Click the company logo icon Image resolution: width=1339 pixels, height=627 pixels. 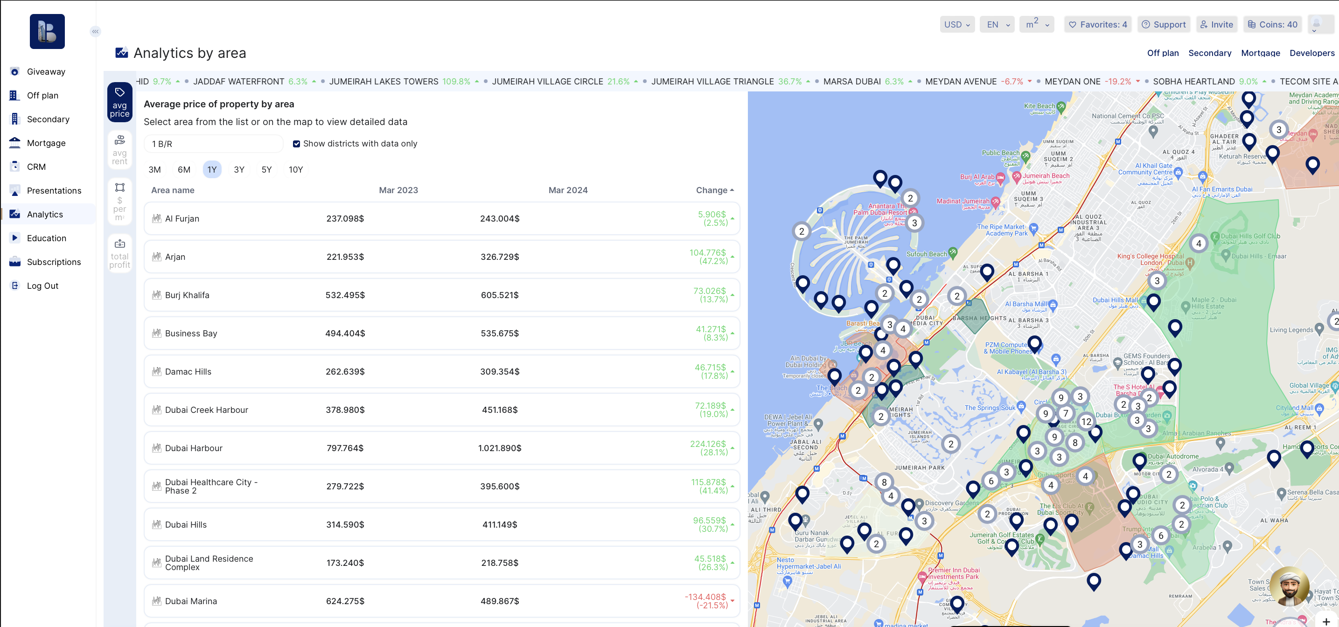[47, 32]
